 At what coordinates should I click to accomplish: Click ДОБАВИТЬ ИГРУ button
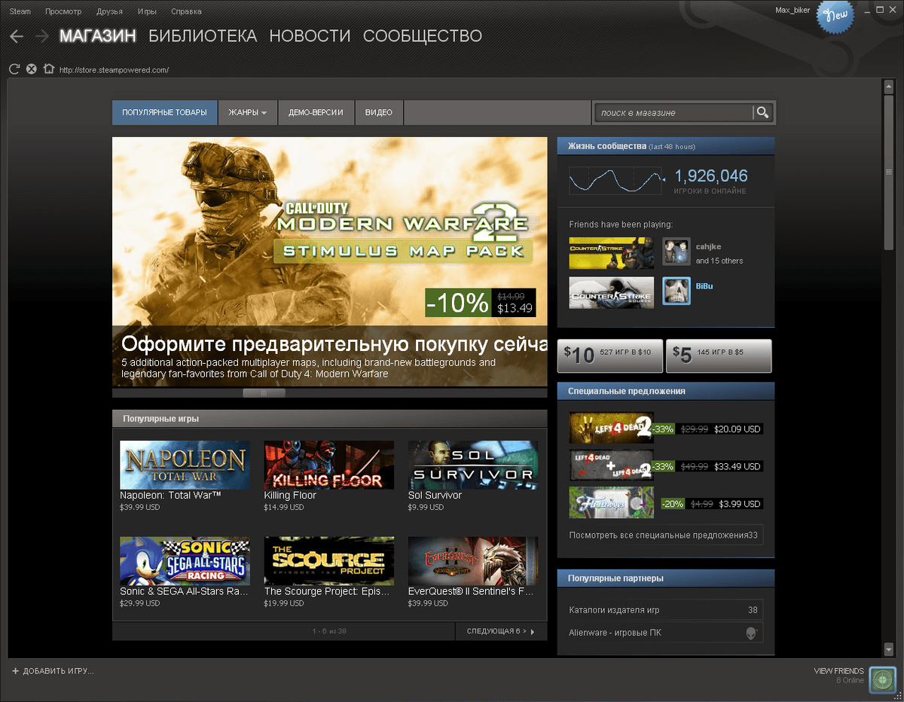53,670
